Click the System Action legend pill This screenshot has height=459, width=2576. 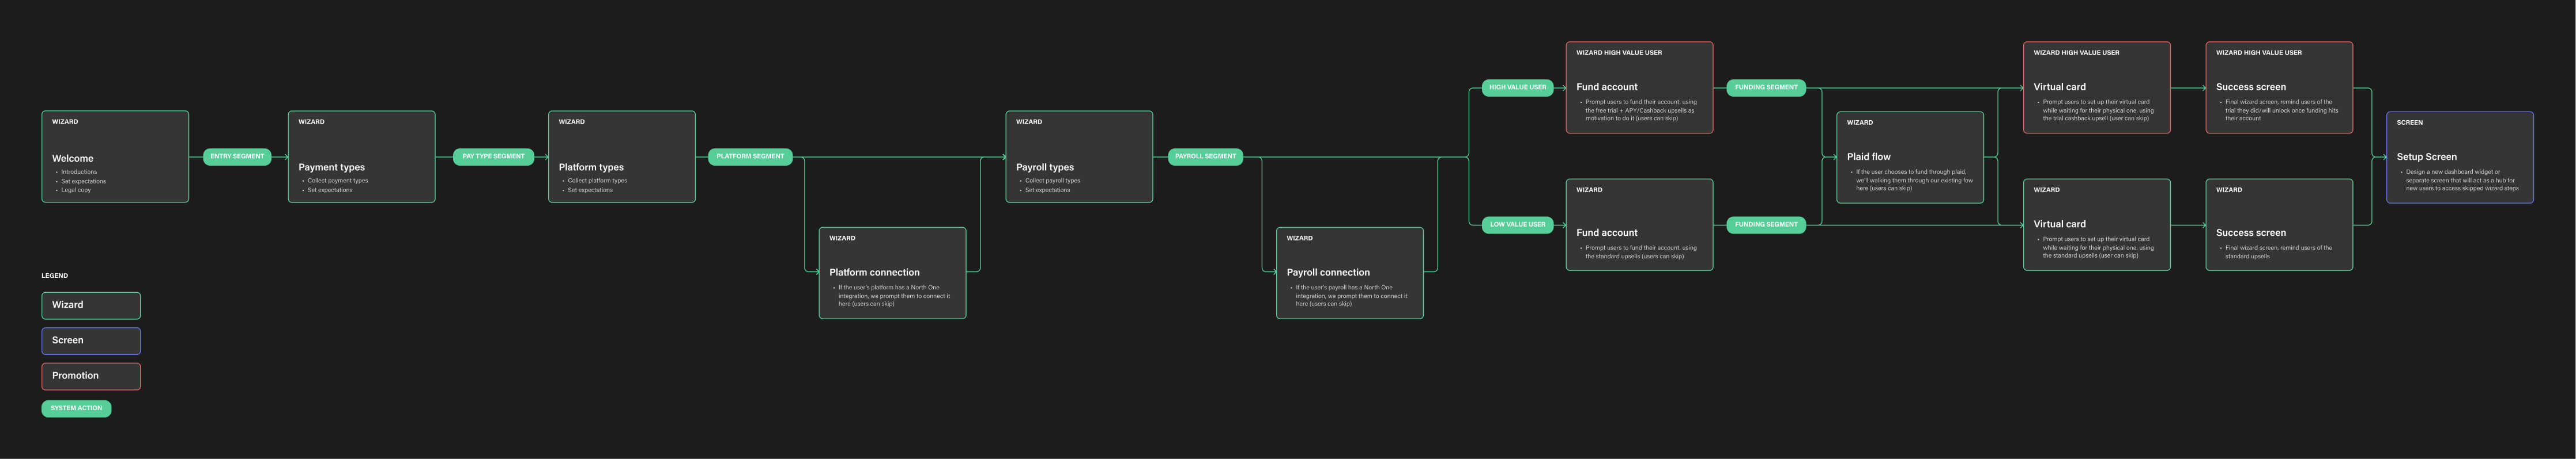(76, 408)
